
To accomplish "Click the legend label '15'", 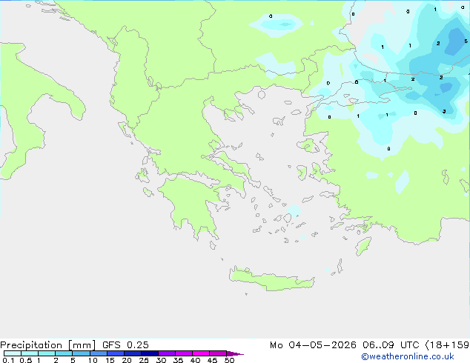I will 110,360.
